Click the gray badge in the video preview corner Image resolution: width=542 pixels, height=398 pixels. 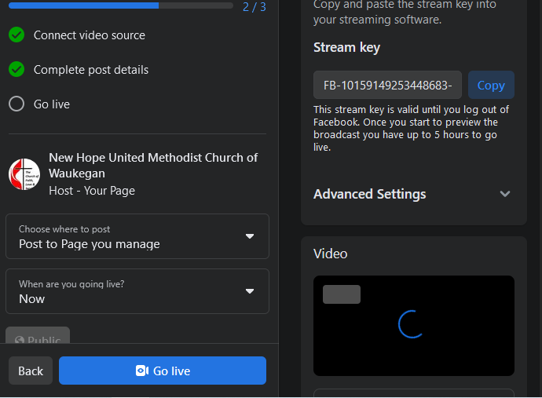click(342, 294)
